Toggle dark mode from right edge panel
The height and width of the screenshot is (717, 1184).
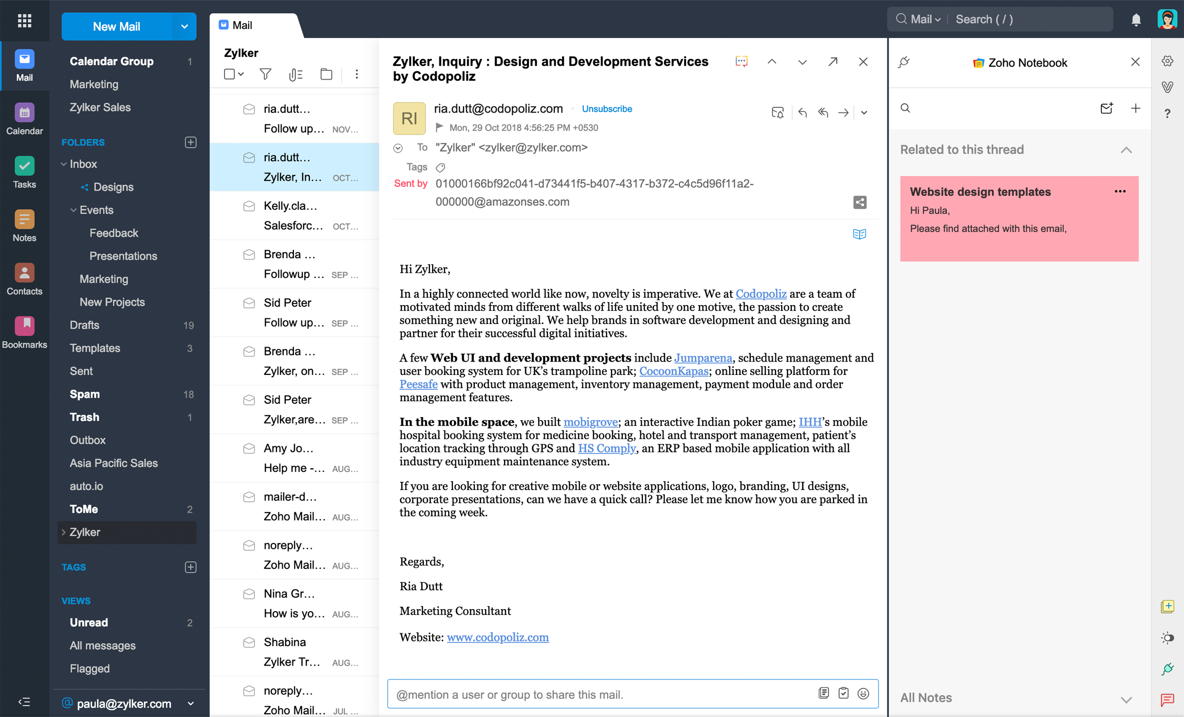(x=1167, y=638)
